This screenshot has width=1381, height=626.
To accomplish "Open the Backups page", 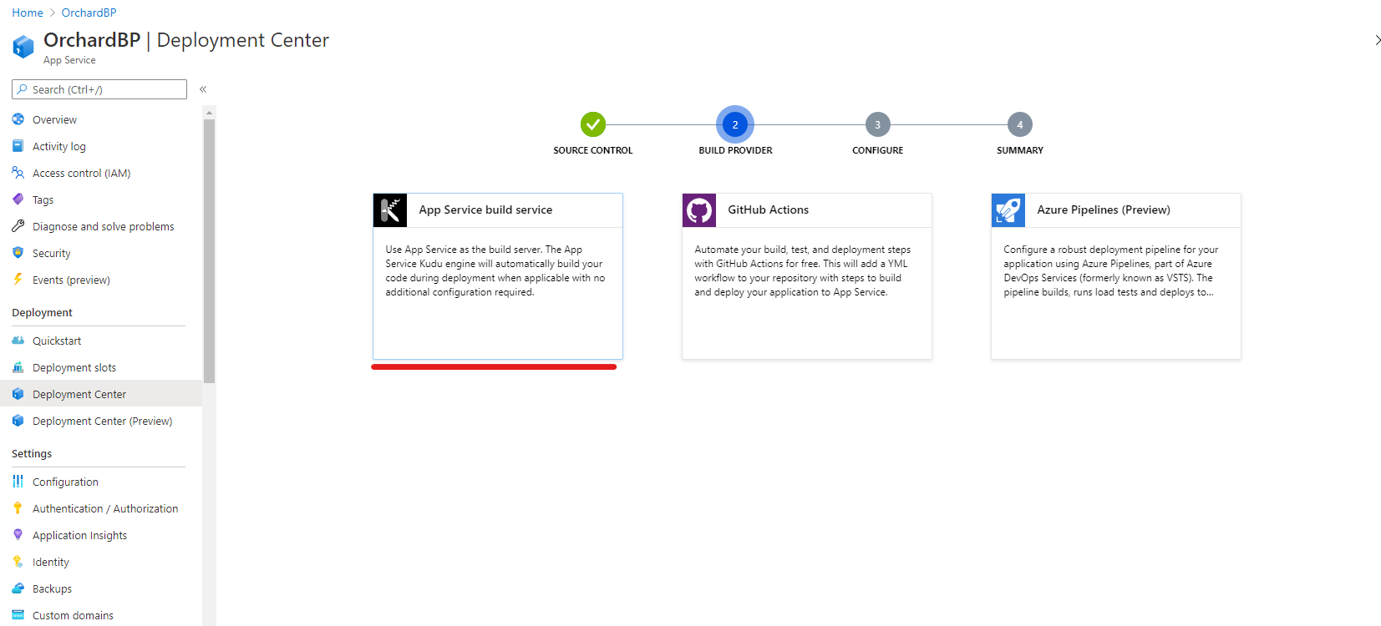I will [101, 588].
